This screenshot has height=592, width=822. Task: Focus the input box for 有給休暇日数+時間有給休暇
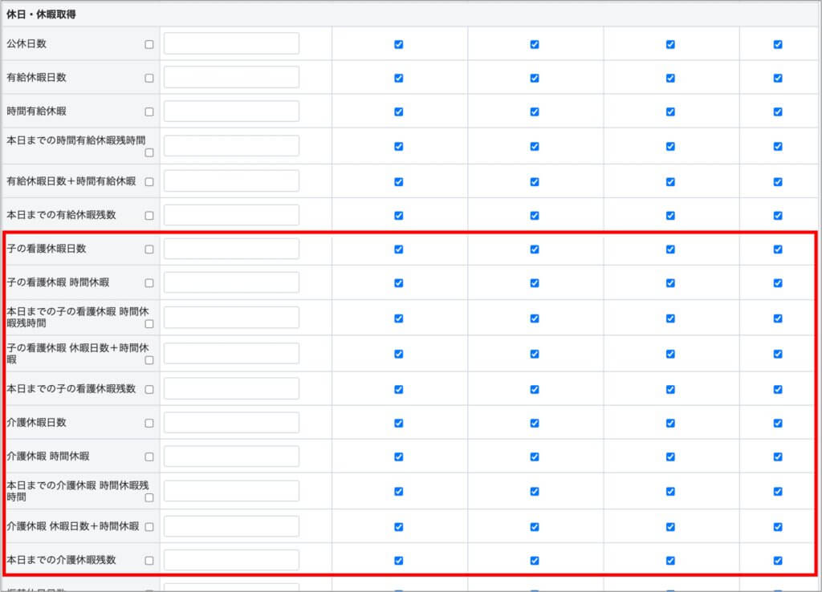tap(231, 181)
